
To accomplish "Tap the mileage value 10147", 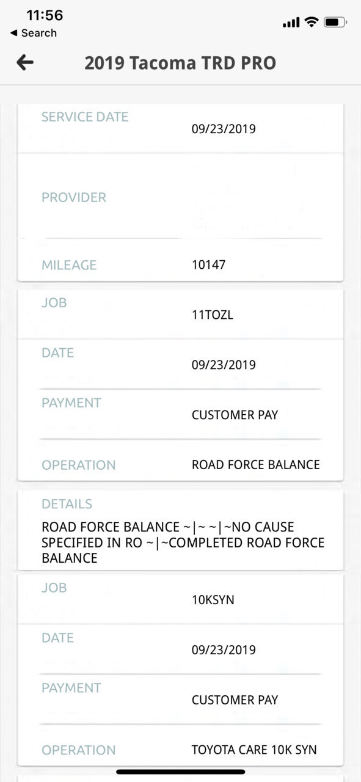I will click(208, 265).
